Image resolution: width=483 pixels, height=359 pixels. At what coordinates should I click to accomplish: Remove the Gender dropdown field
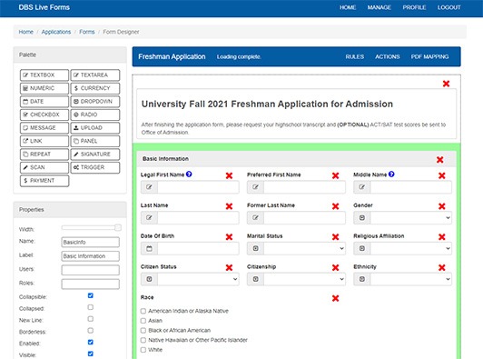pyautogui.click(x=442, y=206)
